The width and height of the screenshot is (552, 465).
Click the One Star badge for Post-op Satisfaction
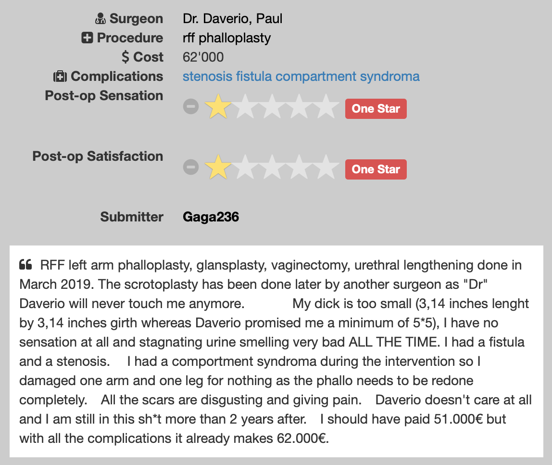(x=376, y=169)
